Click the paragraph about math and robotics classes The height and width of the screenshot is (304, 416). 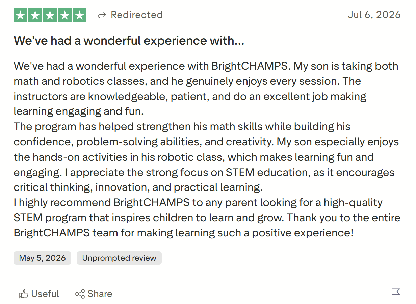206,88
